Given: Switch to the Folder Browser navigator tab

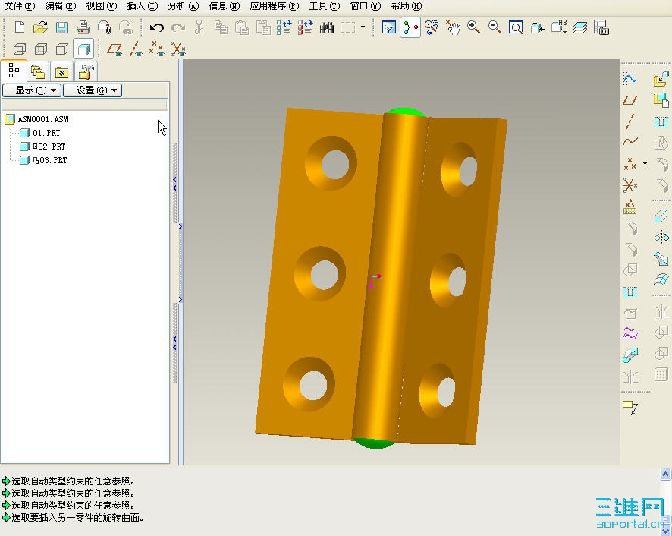Looking at the screenshot, I should pos(38,71).
